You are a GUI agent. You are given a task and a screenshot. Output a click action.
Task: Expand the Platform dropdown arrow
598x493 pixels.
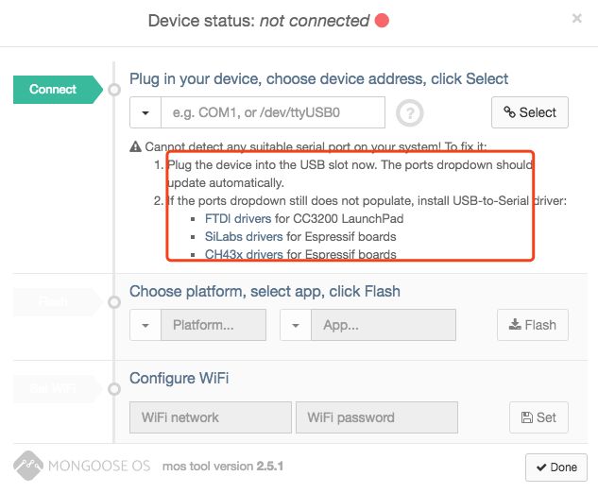point(145,325)
